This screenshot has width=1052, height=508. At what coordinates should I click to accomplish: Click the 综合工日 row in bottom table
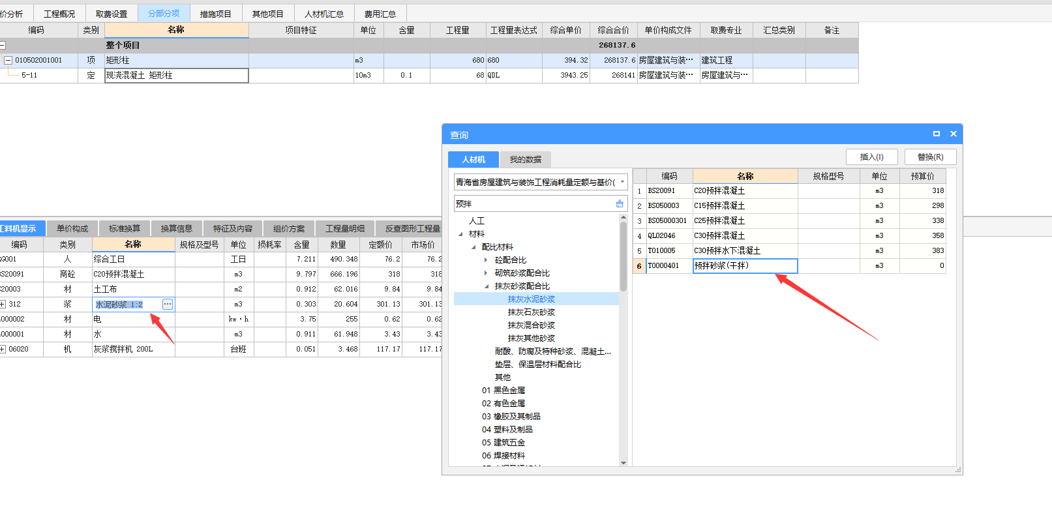[x=222, y=260]
